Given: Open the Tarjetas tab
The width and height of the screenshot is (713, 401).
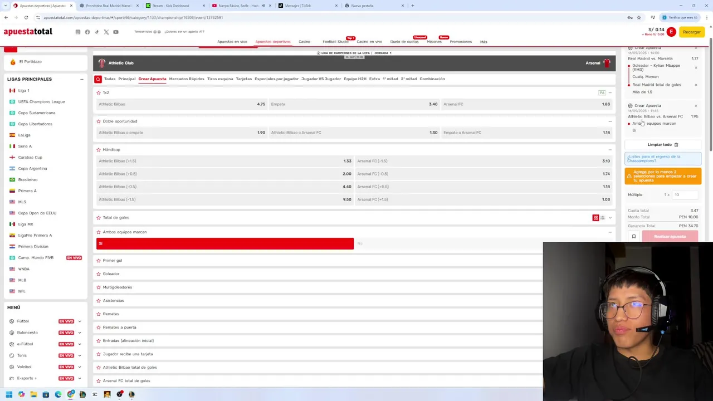Looking at the screenshot, I should click(244, 79).
